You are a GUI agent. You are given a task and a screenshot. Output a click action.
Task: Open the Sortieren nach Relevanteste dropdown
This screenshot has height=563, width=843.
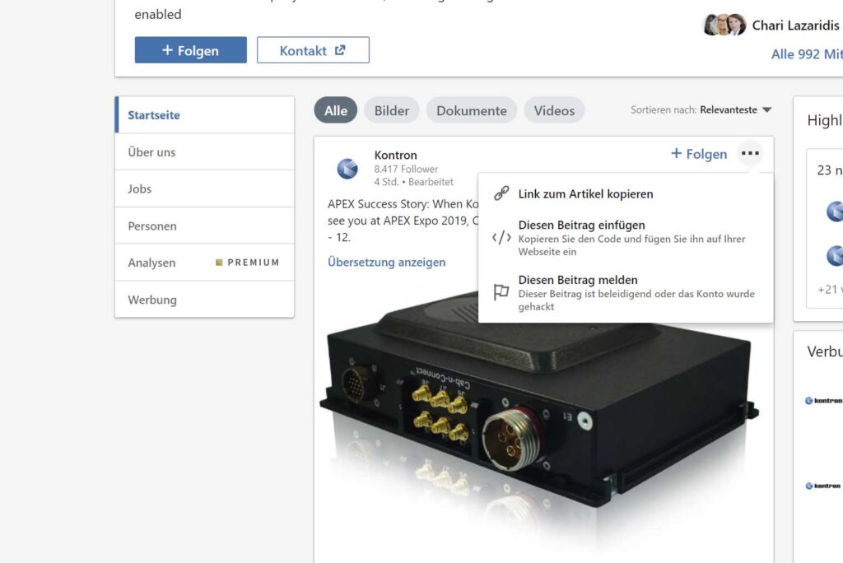[701, 110]
